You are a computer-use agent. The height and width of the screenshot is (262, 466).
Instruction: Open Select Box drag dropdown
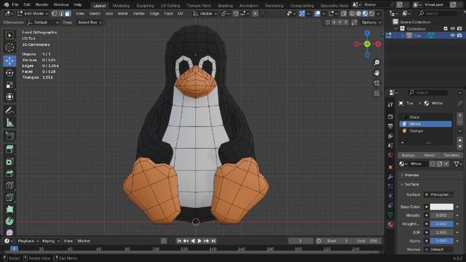pos(90,23)
